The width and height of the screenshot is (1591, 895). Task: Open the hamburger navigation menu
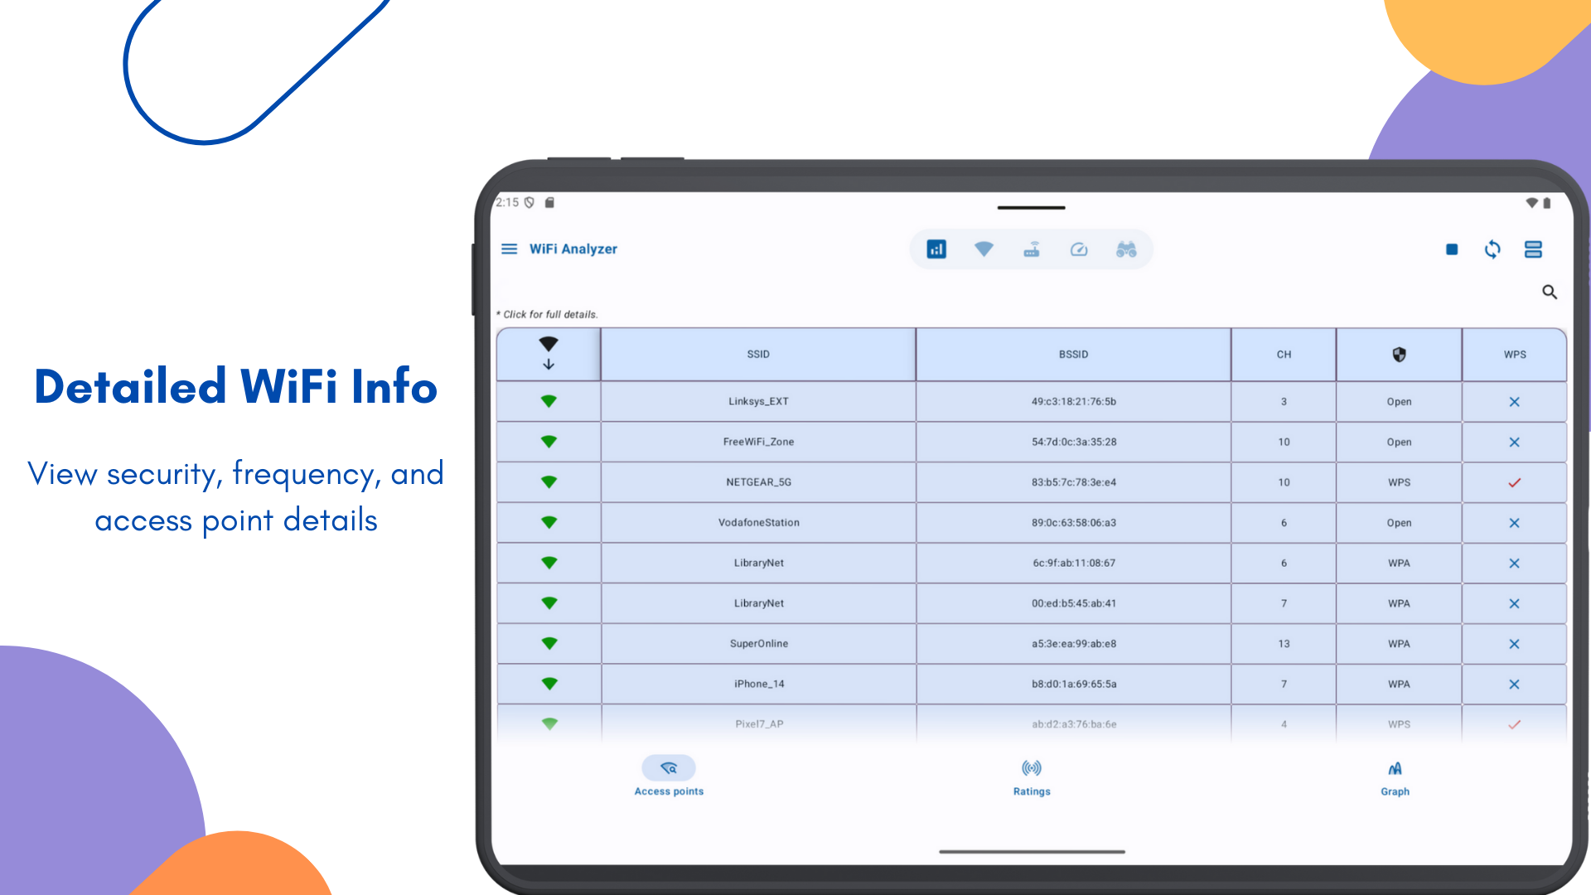509,249
